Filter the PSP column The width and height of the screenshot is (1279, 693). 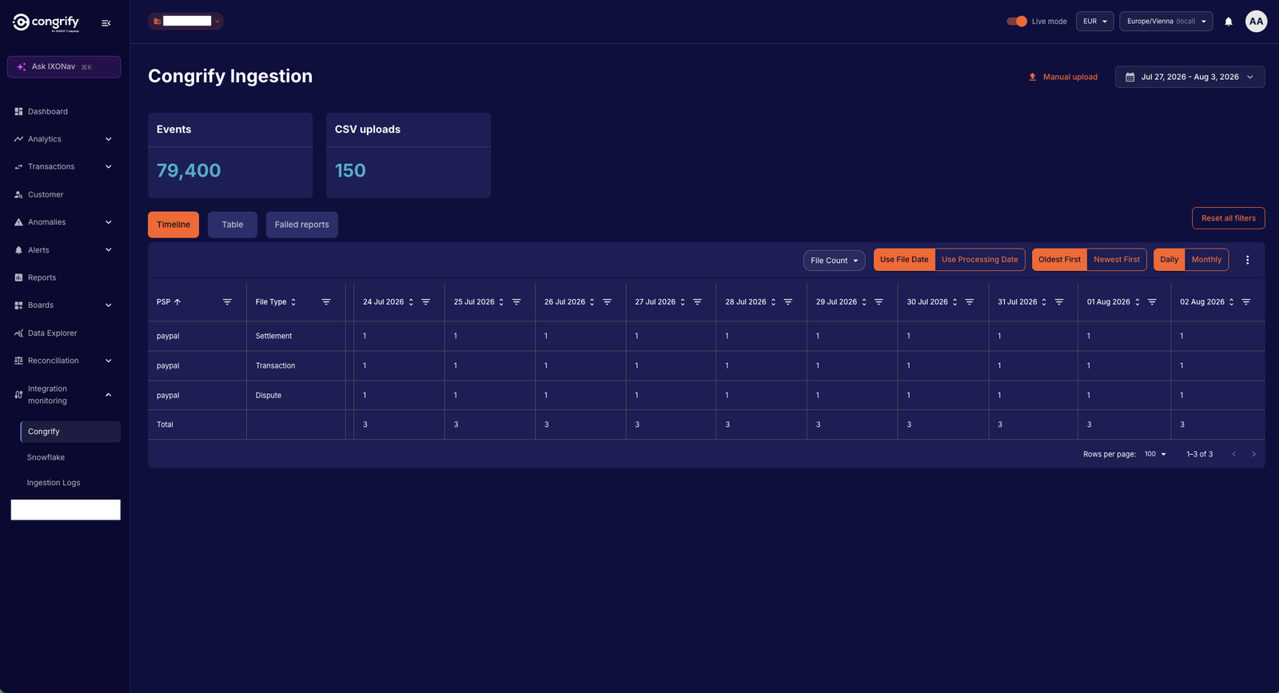(227, 302)
